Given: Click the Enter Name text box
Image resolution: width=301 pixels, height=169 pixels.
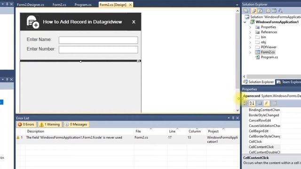Looking at the screenshot, I should (98, 40).
